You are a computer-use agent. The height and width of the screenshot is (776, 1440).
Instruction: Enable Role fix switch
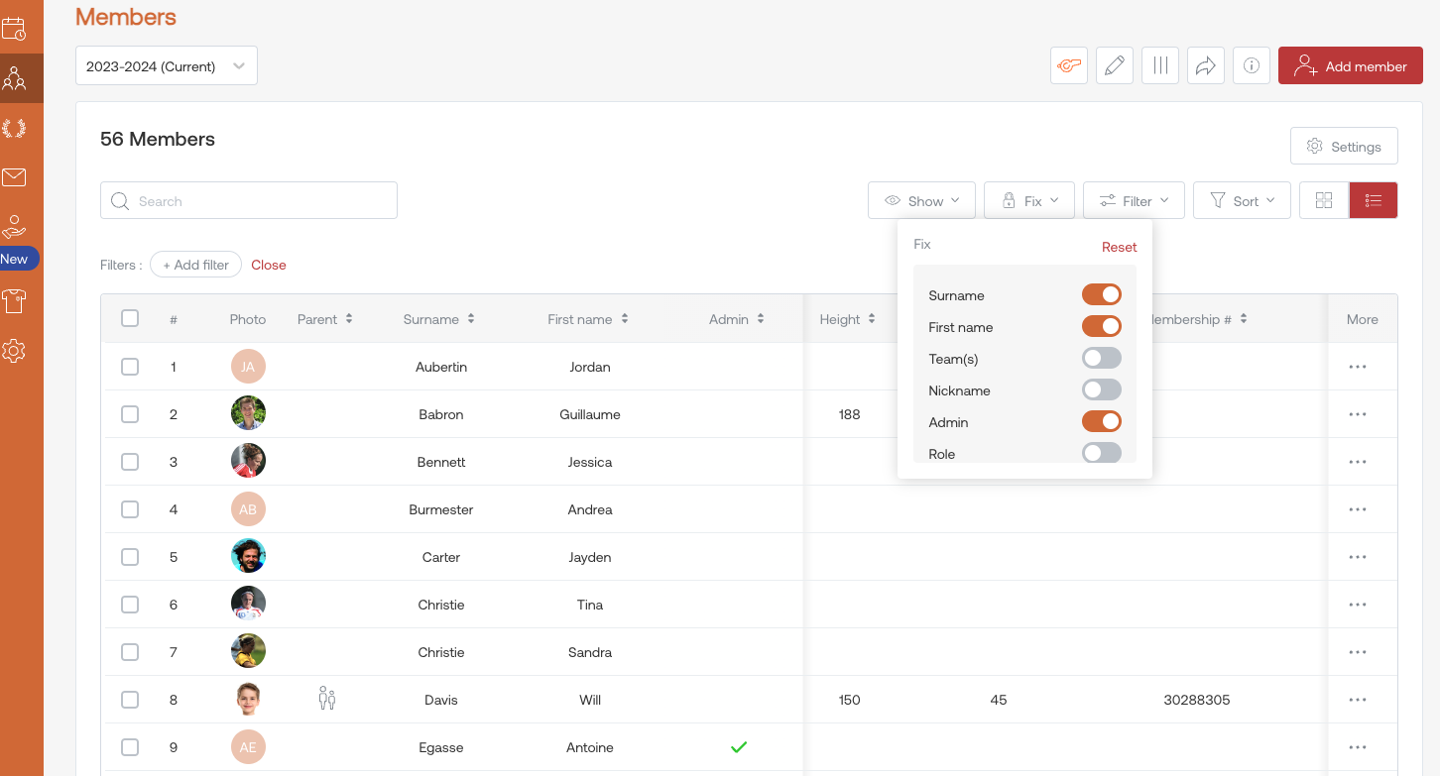[x=1102, y=453]
